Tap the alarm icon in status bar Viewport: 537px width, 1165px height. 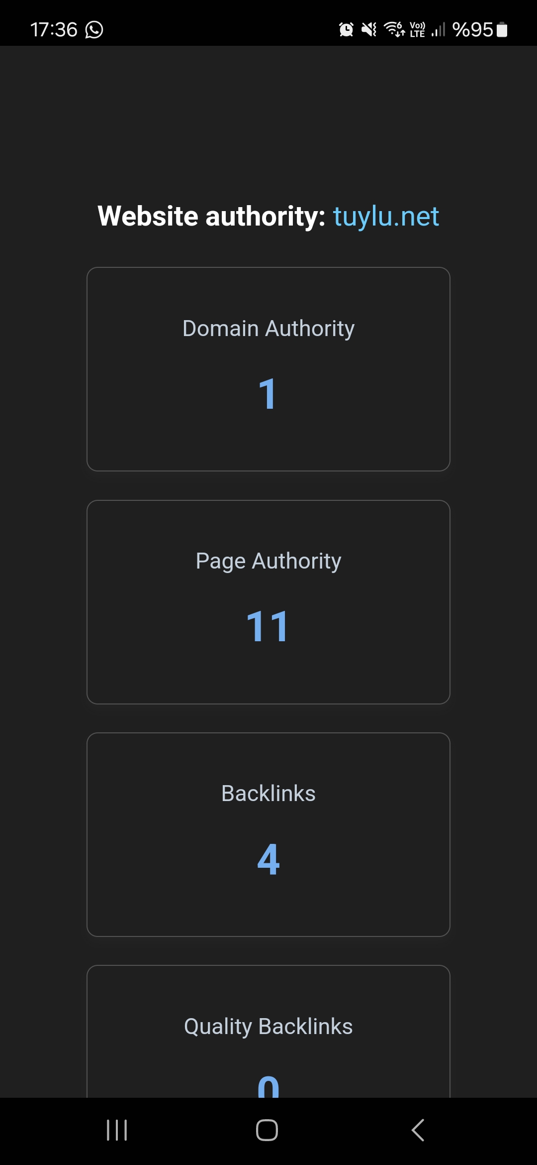pyautogui.click(x=346, y=30)
